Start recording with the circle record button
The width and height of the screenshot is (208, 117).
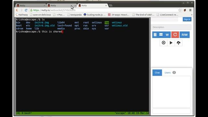(x=163, y=43)
